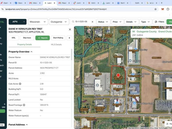
Task: Open Type filter dropdown
Action: (x=146, y=22)
